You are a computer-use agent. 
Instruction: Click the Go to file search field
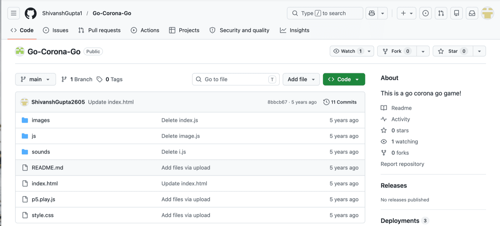pos(236,79)
